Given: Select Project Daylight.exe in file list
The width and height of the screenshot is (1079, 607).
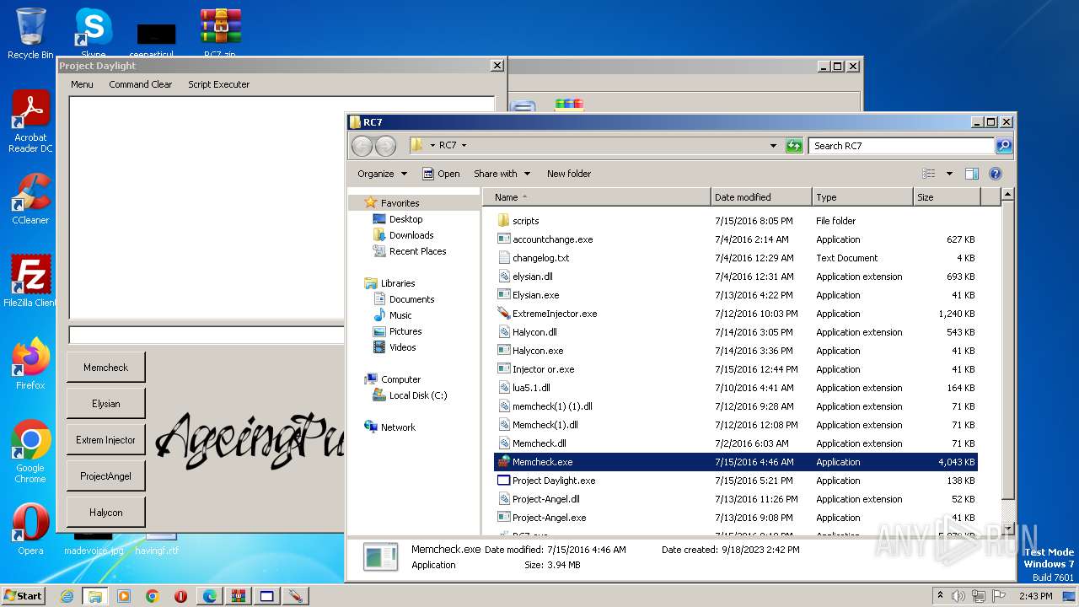Looking at the screenshot, I should [x=554, y=481].
